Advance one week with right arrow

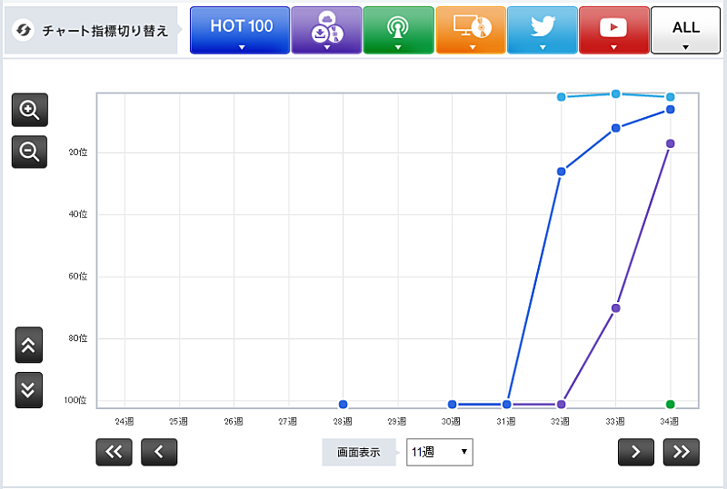click(x=636, y=452)
